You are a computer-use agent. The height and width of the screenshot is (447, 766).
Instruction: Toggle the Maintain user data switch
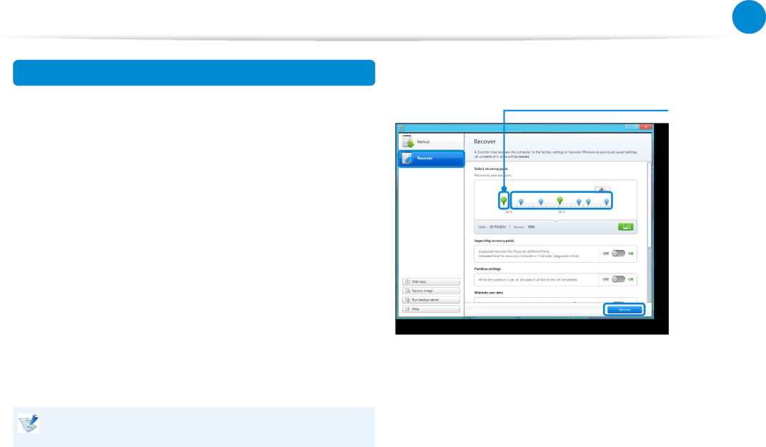click(617, 303)
